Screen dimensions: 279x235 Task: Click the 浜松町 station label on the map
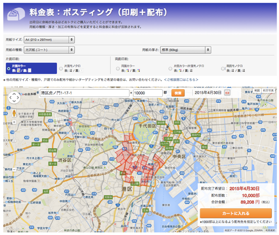click(145, 182)
